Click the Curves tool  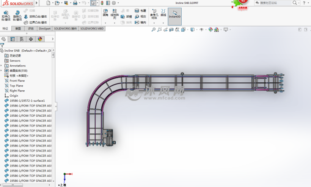coord(163,12)
